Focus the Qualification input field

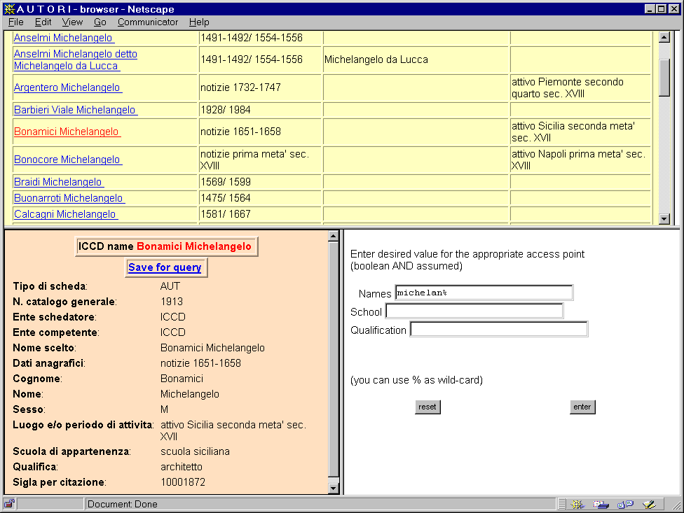click(x=499, y=329)
